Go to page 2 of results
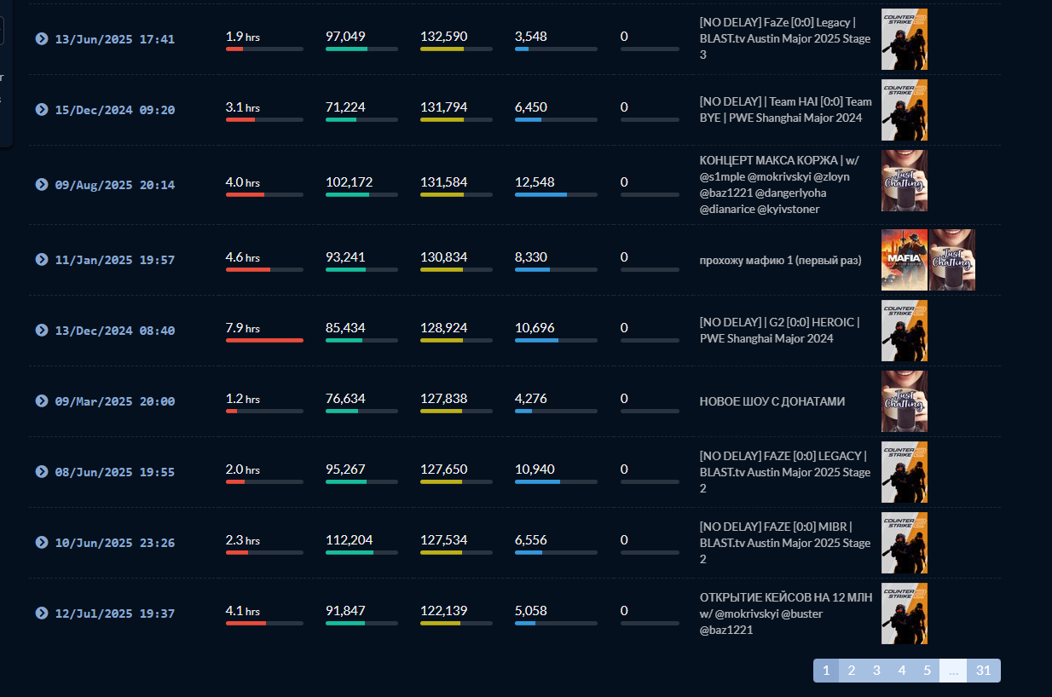The image size is (1052, 697). (851, 671)
